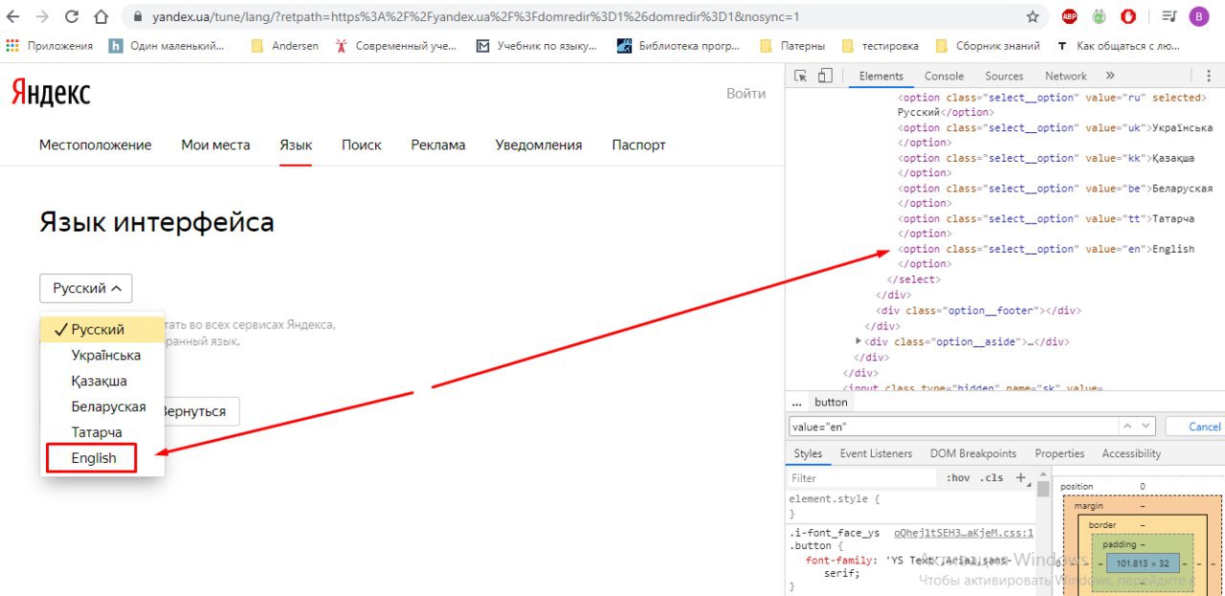Image resolution: width=1225 pixels, height=596 pixels.
Task: Open the Библиотека прогр... bookmark
Action: [680, 45]
